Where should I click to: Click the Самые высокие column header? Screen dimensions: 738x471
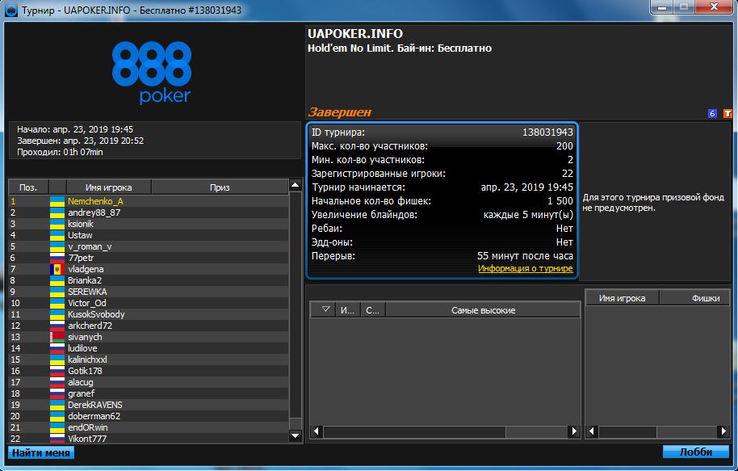tap(483, 310)
